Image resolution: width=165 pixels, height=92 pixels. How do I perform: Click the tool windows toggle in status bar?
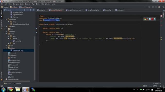2,86
